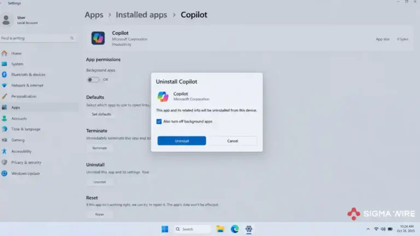The height and width of the screenshot is (236, 420).
Task: Click in the Find a setting box
Action: click(x=38, y=38)
